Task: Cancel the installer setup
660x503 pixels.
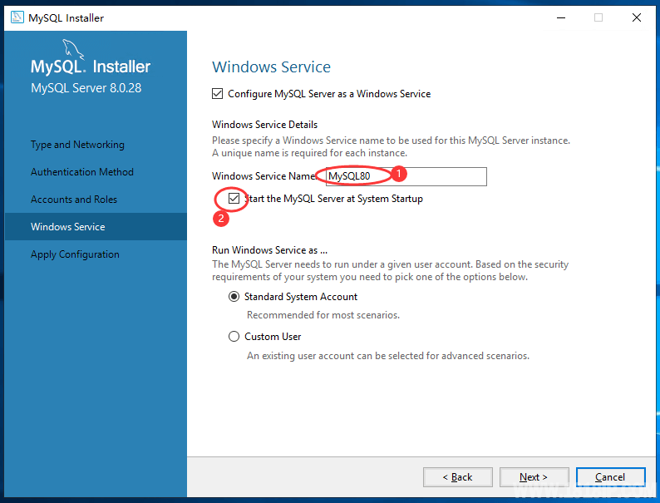Action: 610,477
